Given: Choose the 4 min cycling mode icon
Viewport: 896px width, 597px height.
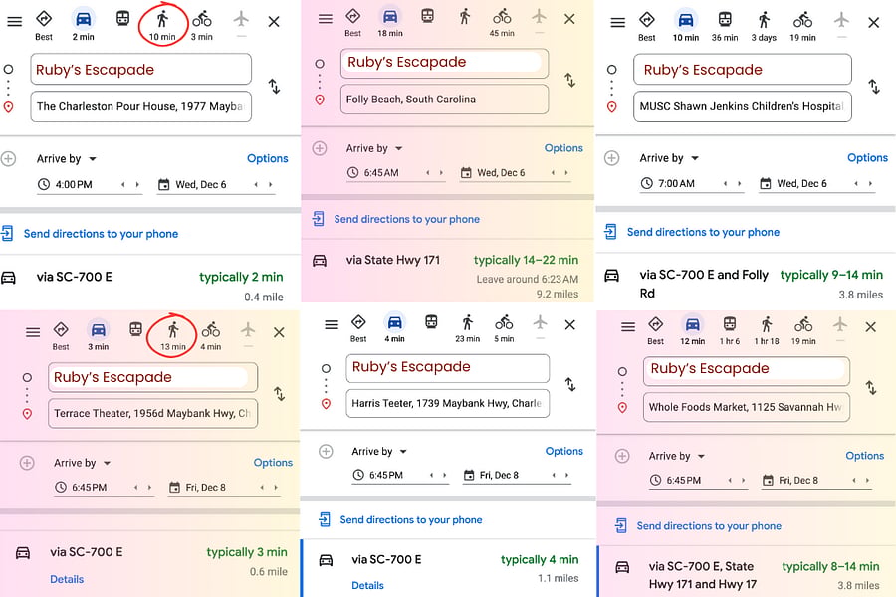Looking at the screenshot, I should click(211, 329).
